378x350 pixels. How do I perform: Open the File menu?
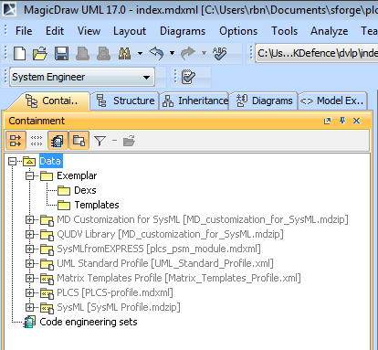24,31
